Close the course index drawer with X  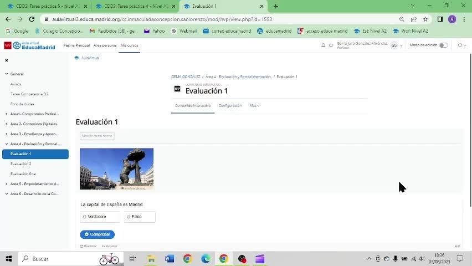pyautogui.click(x=7, y=60)
